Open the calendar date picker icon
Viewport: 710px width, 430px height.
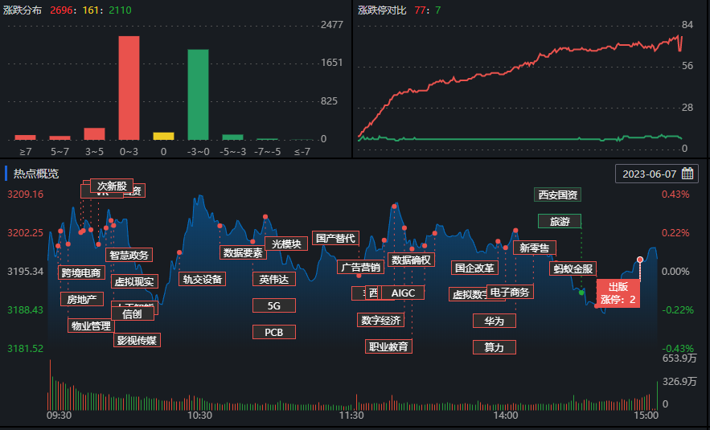(x=687, y=174)
